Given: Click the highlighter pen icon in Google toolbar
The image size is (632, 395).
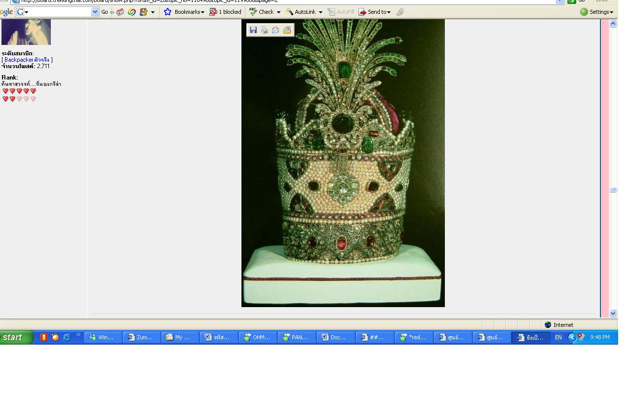Looking at the screenshot, I should pyautogui.click(x=400, y=12).
